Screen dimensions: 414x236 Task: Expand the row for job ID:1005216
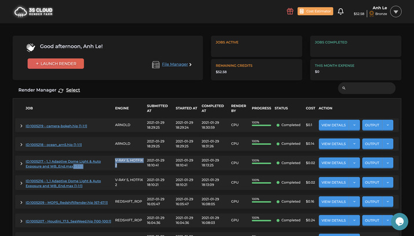click(x=21, y=183)
